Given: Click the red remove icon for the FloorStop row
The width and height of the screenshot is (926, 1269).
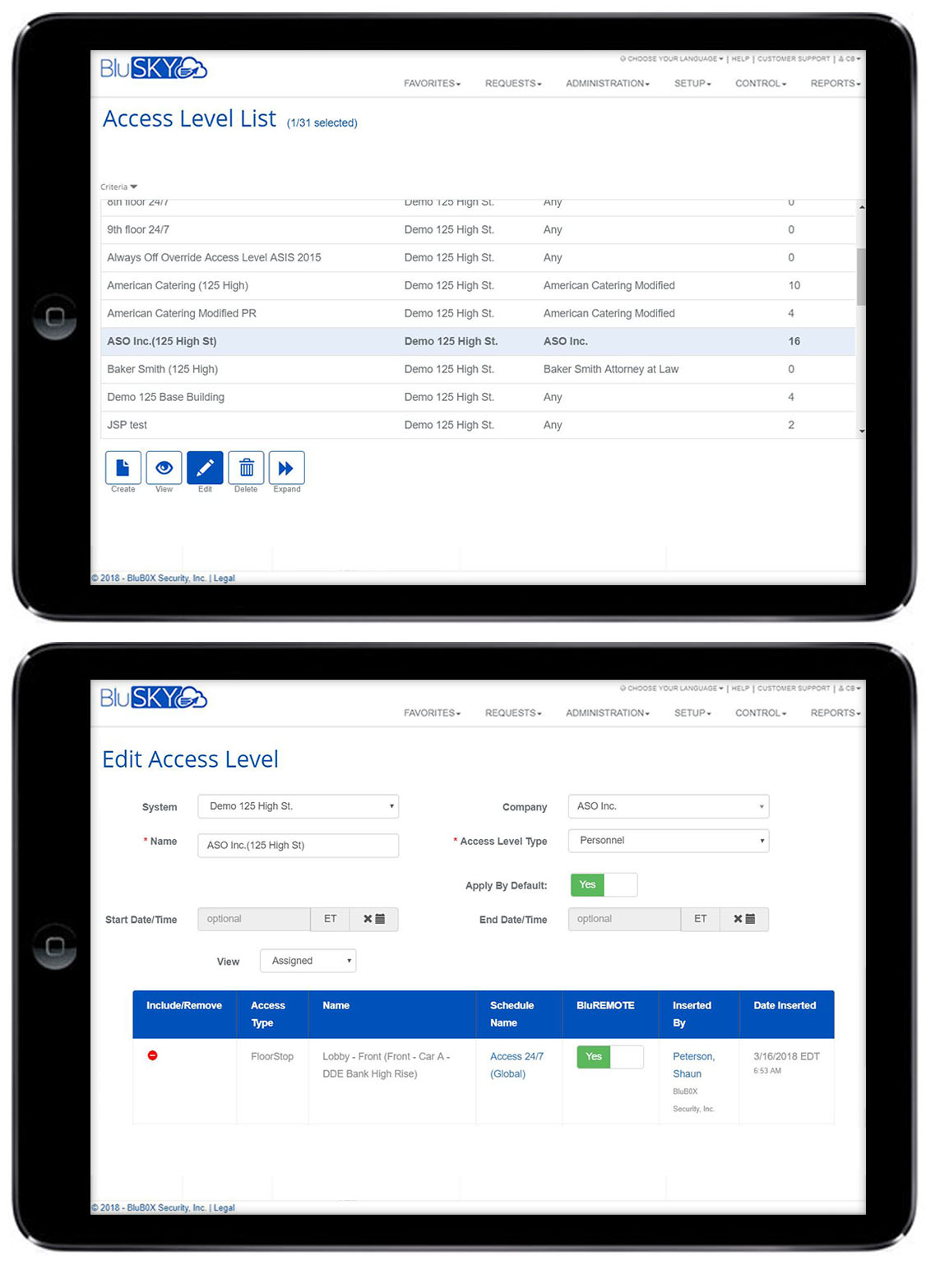Looking at the screenshot, I should [x=153, y=1056].
